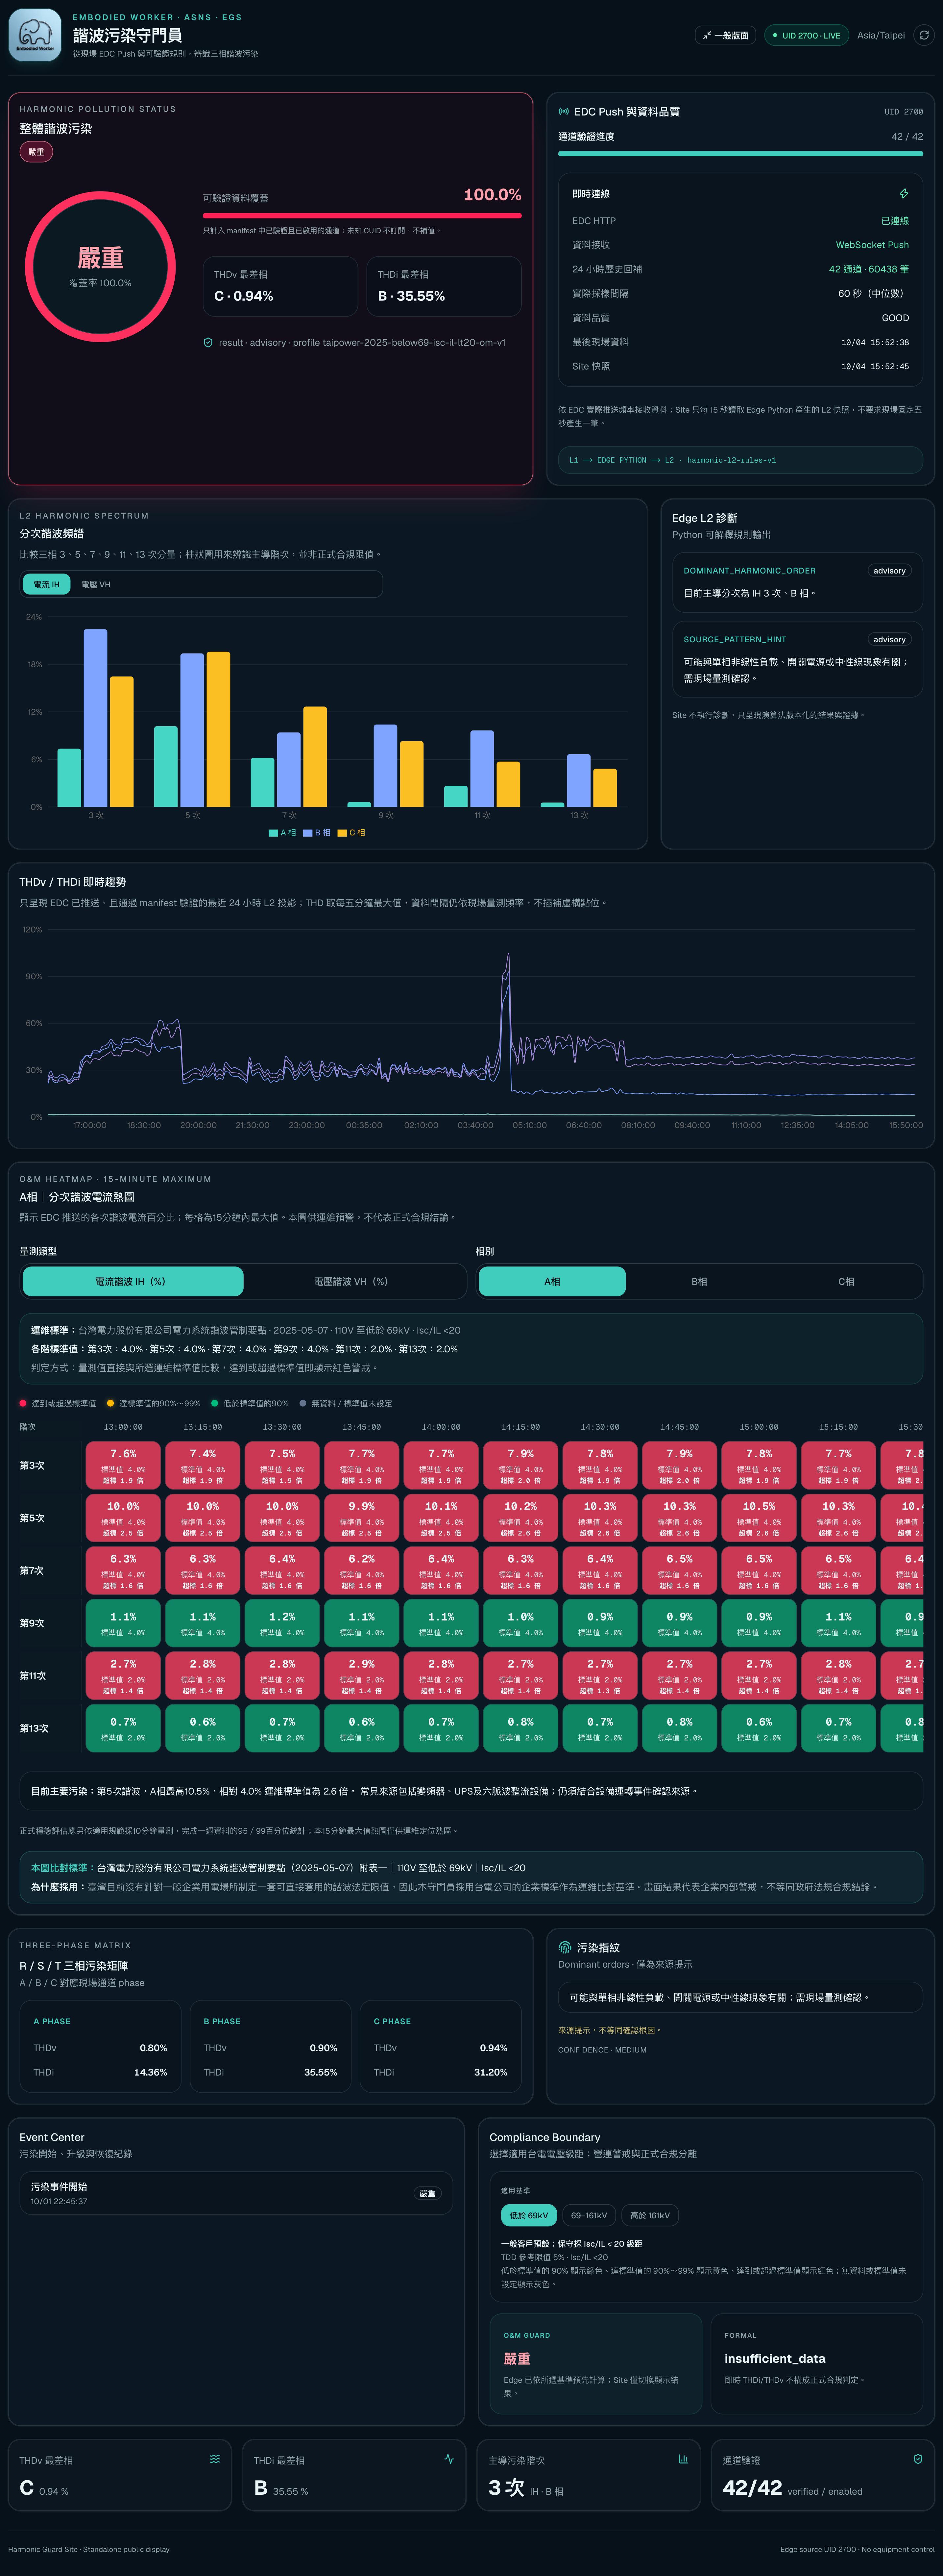Click the shield icon by result advisory profile

pos(208,342)
